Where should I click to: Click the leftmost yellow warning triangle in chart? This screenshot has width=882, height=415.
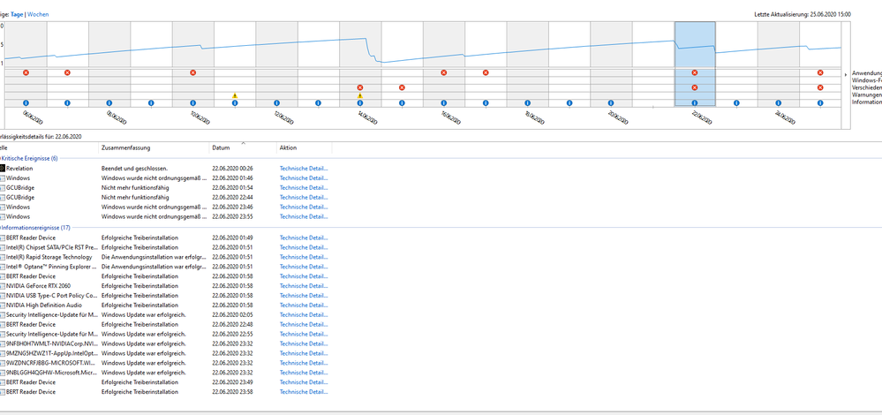click(x=235, y=95)
